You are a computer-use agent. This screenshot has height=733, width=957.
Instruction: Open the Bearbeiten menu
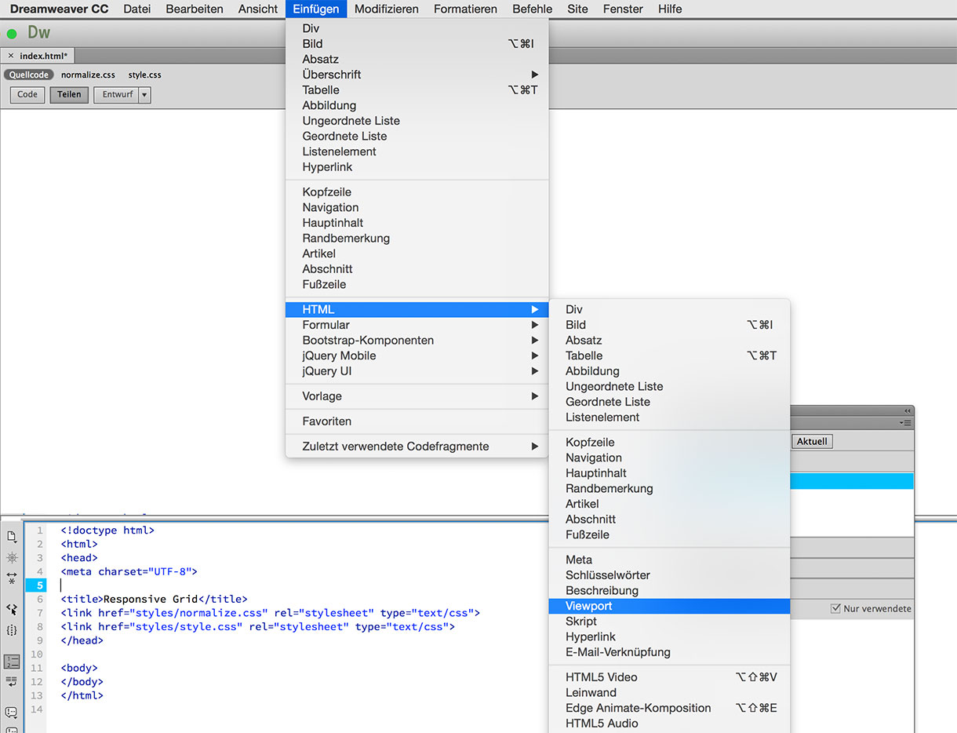[x=195, y=9]
